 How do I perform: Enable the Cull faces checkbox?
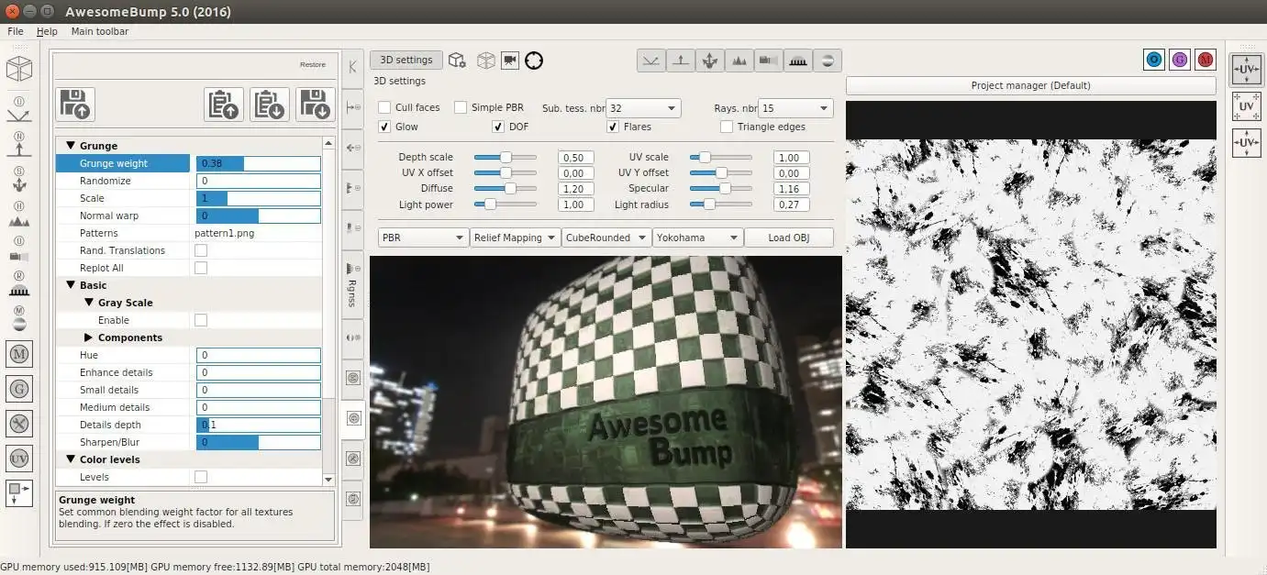[384, 107]
